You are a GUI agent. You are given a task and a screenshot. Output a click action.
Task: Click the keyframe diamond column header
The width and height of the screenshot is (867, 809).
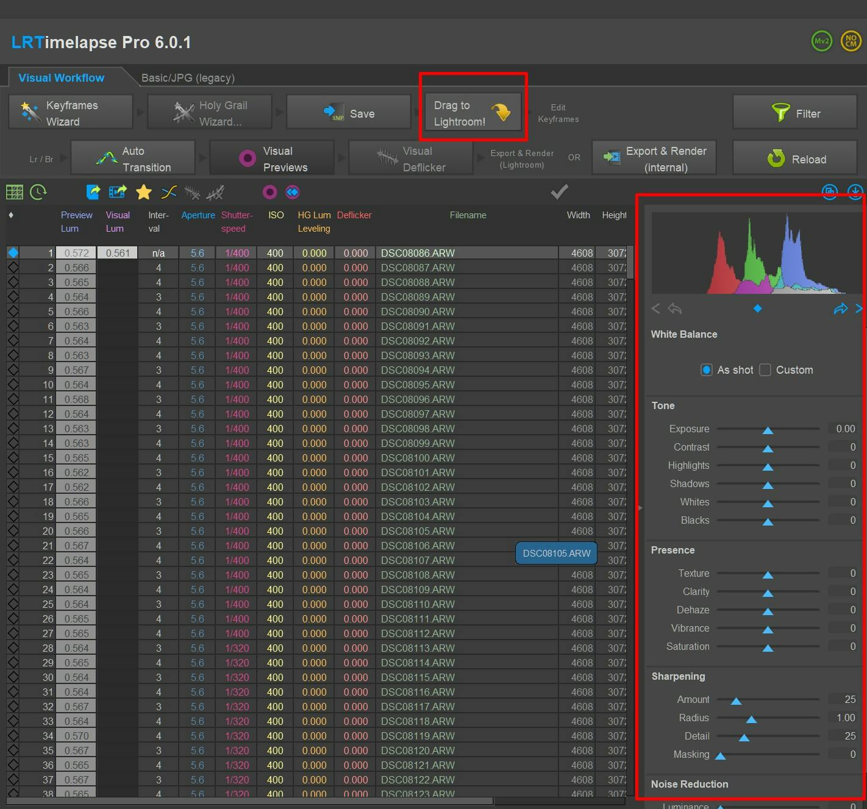(x=11, y=215)
